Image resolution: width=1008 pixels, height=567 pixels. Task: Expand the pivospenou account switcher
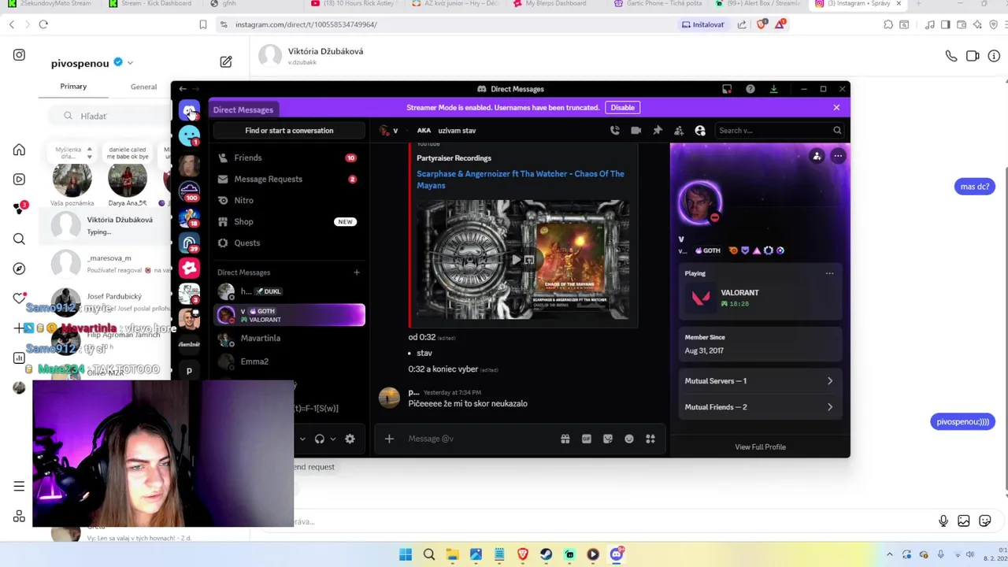[130, 63]
